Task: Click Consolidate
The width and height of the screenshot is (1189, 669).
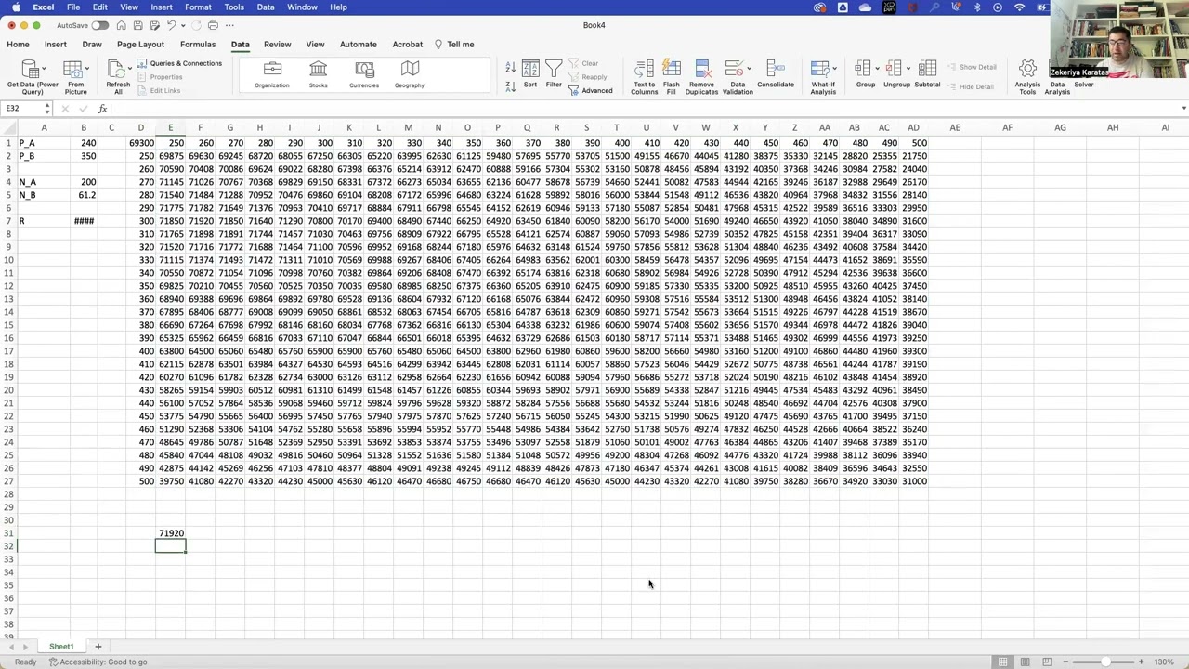Action: (x=776, y=75)
